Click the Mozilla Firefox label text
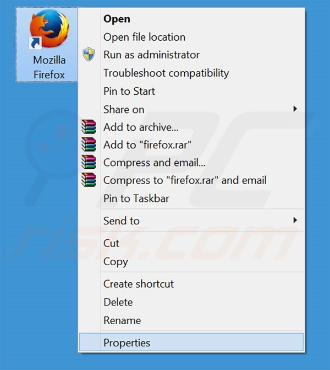The width and height of the screenshot is (330, 370). tap(49, 67)
